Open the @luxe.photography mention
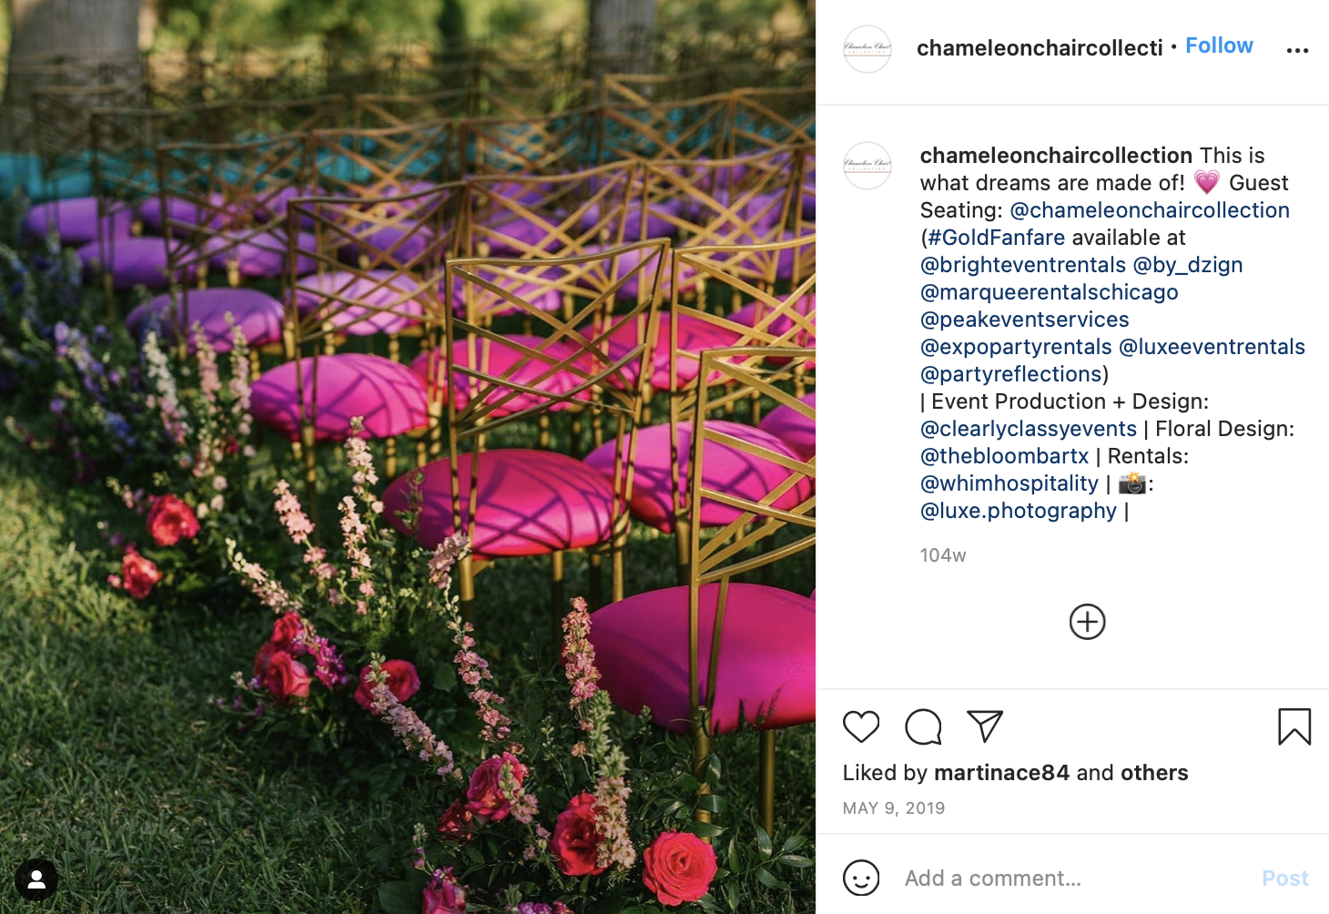 click(1019, 511)
